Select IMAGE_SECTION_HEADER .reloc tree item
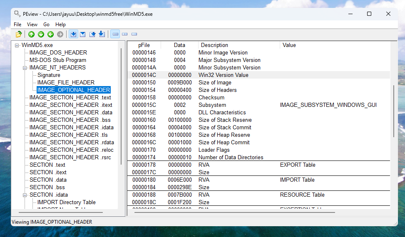This screenshot has width=405, height=237. (71, 150)
